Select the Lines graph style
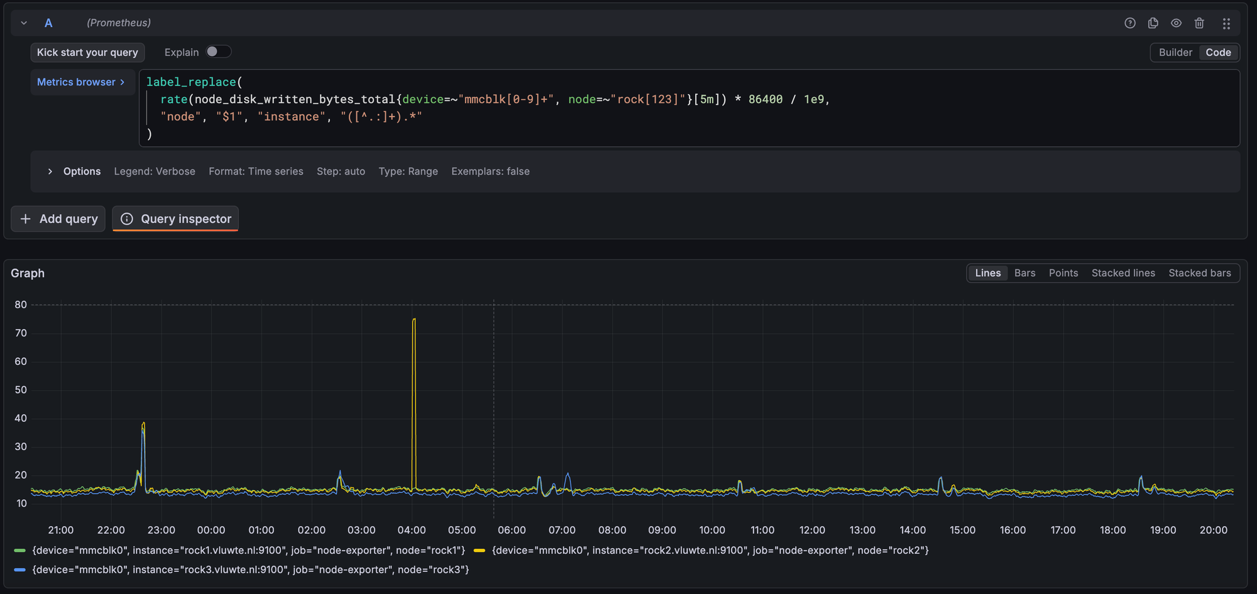 (988, 273)
